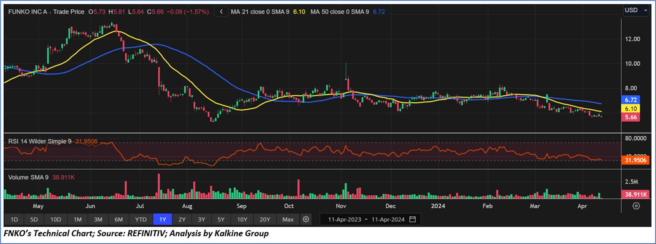Click the price scale target icon
This screenshot has height=244, width=656.
point(636,206)
